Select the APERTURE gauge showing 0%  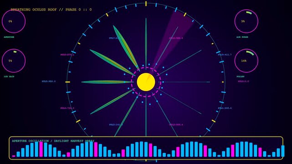[14, 21]
